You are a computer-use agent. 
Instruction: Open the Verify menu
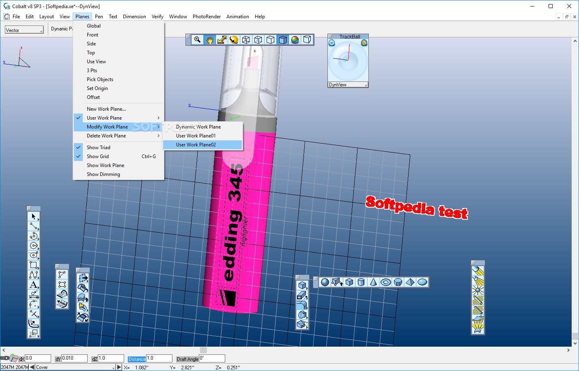[157, 17]
